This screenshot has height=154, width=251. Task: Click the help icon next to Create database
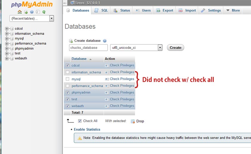point(105,41)
